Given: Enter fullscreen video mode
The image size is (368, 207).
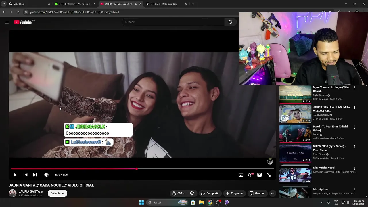Looking at the screenshot, I should tap(269, 175).
